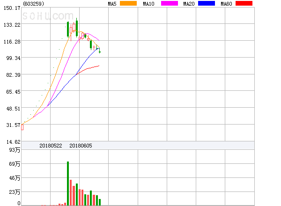The height and width of the screenshot is (206, 281).
Task: Click the end of the red MA60 line
Action: [x=99, y=66]
